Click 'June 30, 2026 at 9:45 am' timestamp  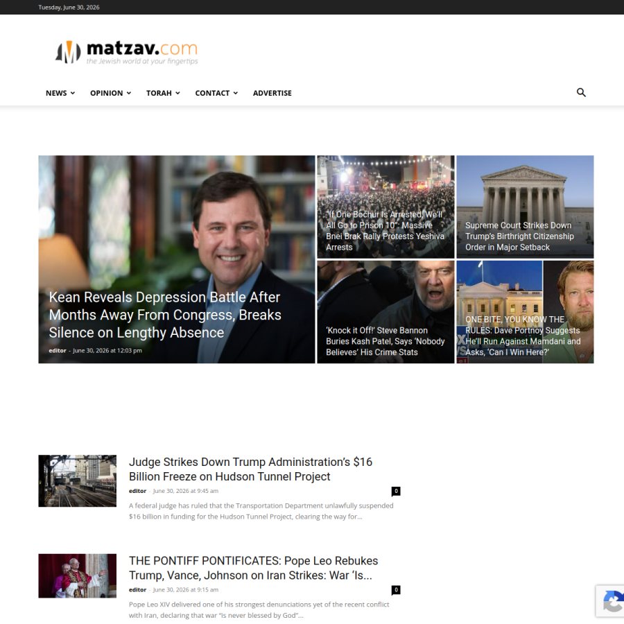pyautogui.click(x=185, y=491)
